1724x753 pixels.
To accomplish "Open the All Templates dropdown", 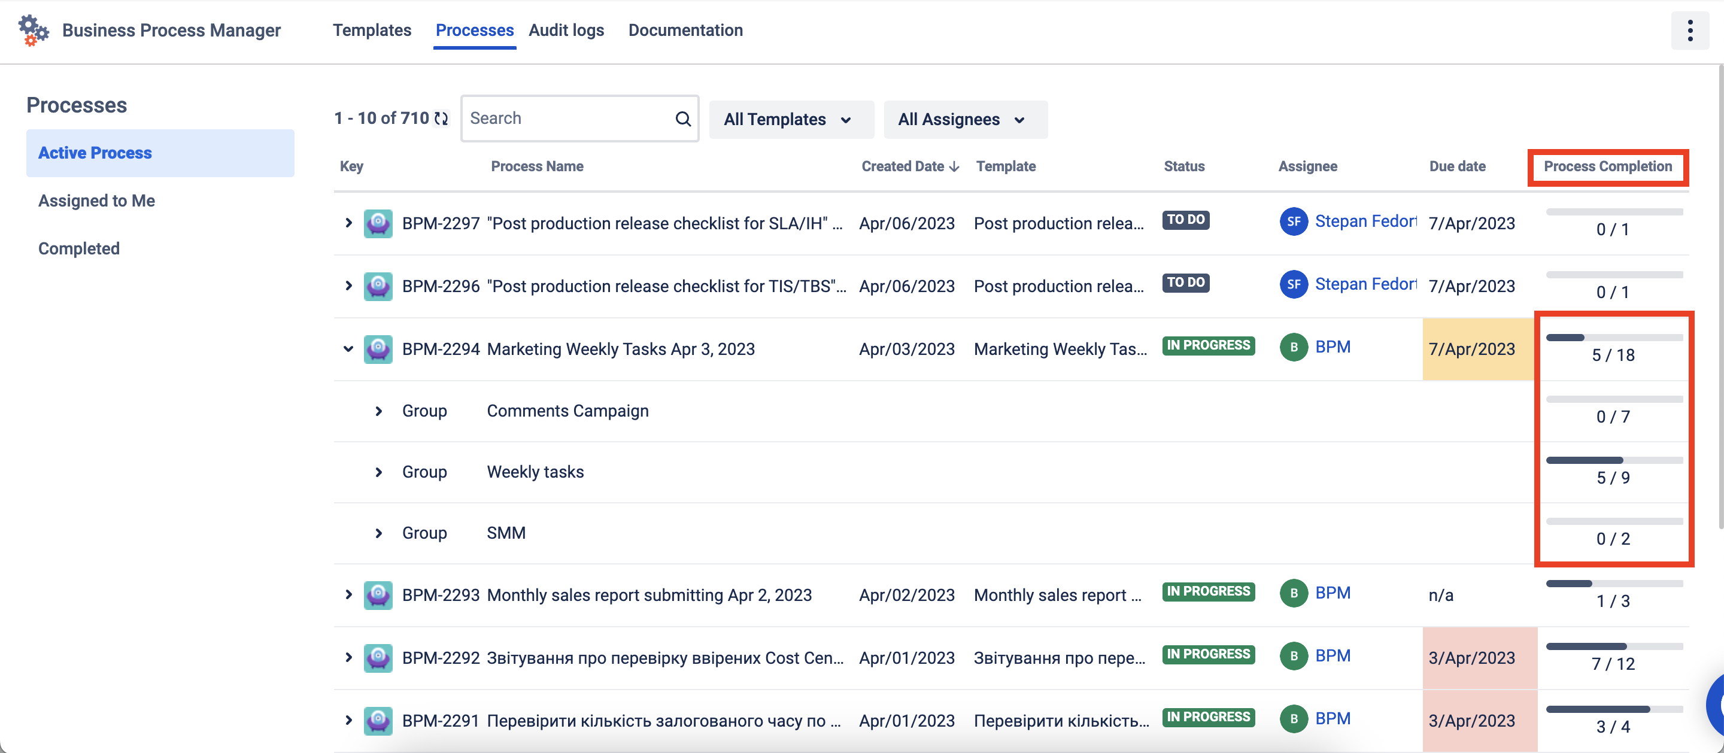I will coord(790,120).
